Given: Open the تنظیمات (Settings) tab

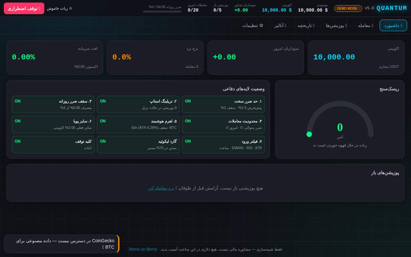Looking at the screenshot, I should (x=253, y=25).
